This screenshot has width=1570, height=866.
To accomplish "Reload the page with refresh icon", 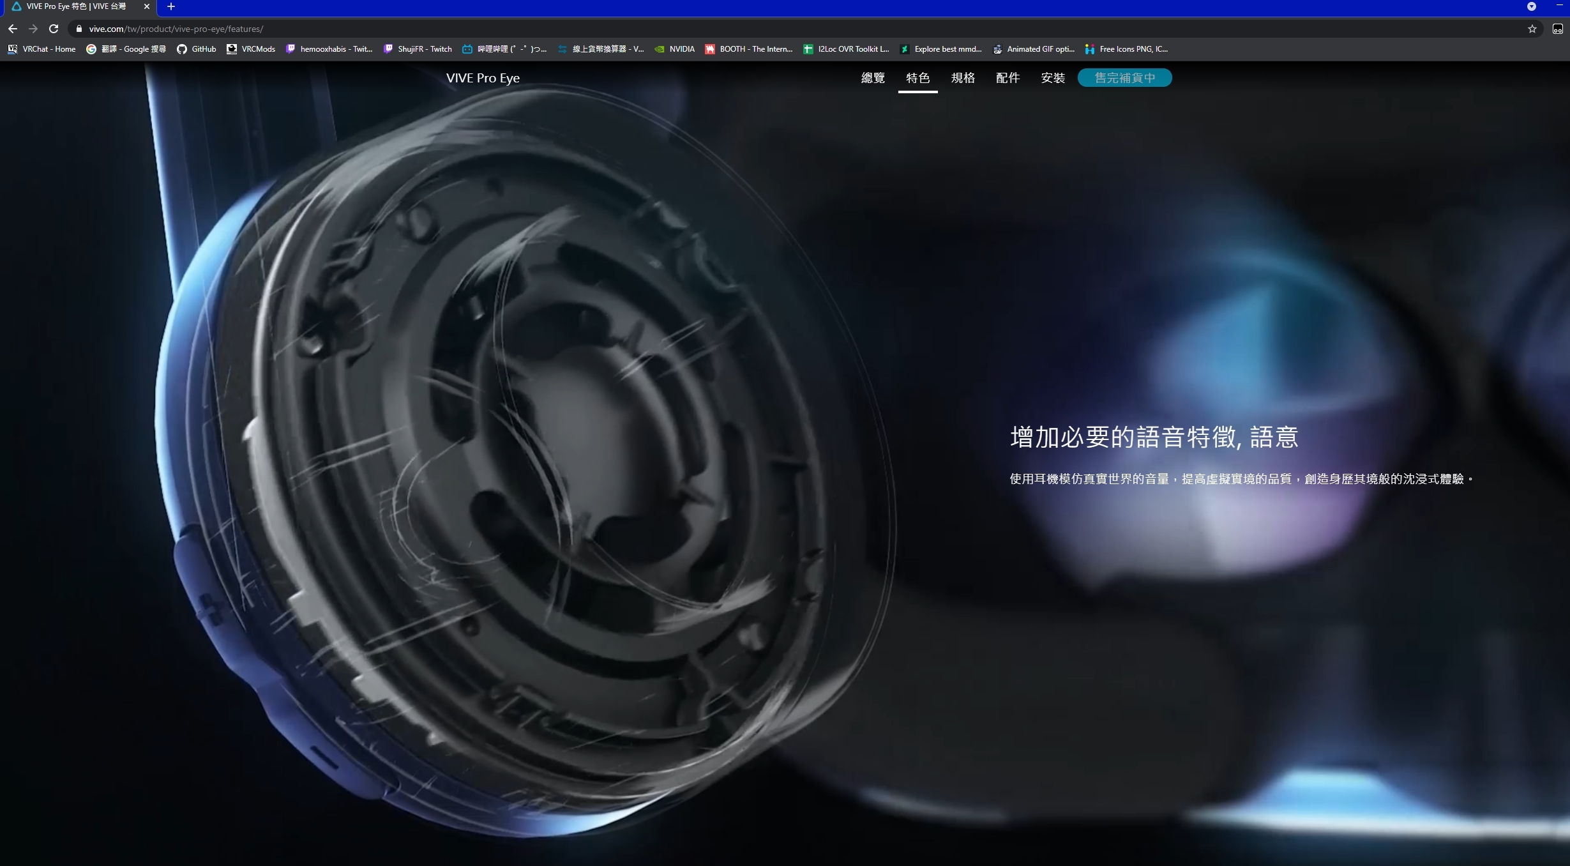I will 54,29.
